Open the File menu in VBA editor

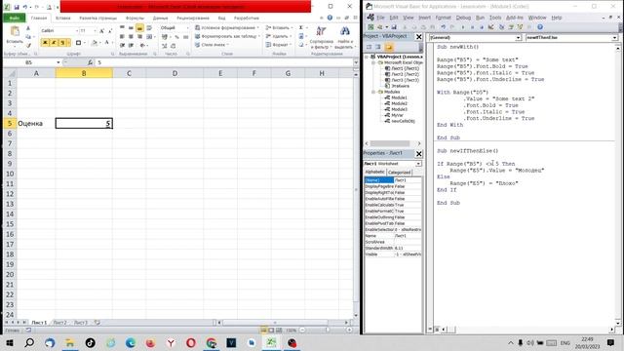(380, 18)
